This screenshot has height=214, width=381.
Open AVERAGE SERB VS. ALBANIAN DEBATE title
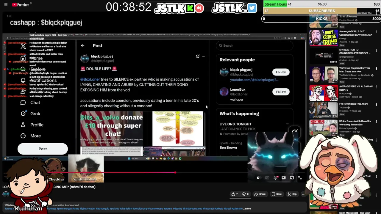[x=356, y=88]
